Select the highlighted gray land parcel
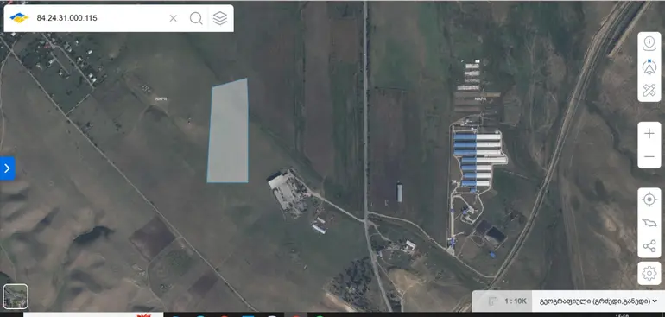665x317 pixels. click(x=228, y=131)
